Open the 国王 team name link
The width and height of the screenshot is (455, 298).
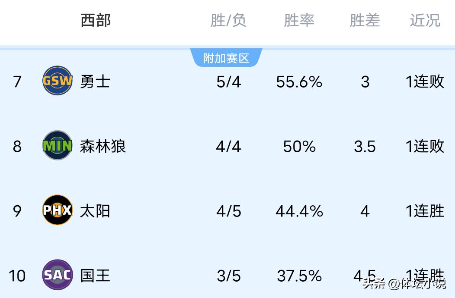(95, 275)
